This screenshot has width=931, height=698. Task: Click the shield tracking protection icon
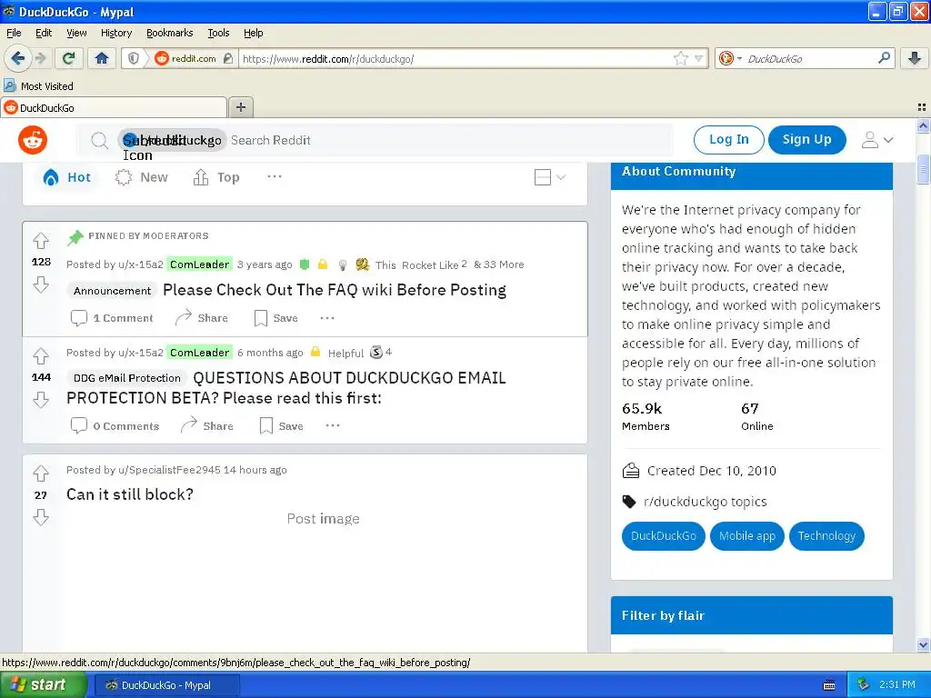click(x=135, y=58)
